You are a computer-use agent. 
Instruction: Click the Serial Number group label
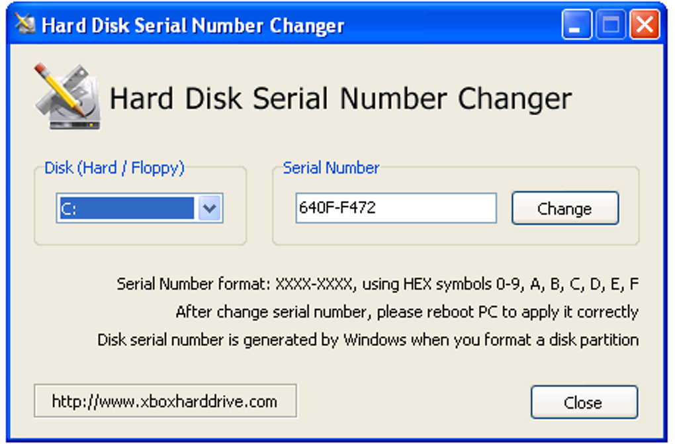pyautogui.click(x=331, y=168)
